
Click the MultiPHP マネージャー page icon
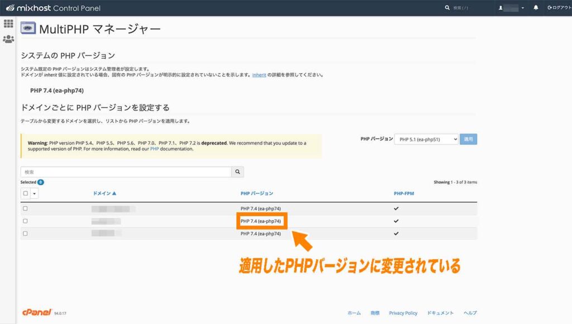coord(27,27)
